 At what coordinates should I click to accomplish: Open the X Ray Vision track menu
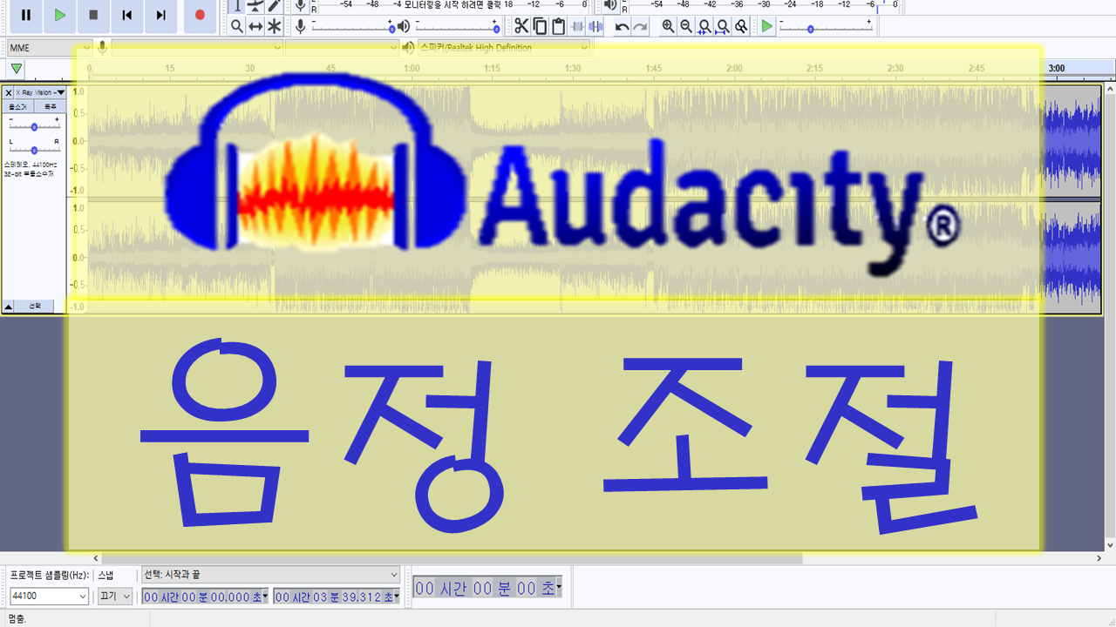tap(41, 92)
